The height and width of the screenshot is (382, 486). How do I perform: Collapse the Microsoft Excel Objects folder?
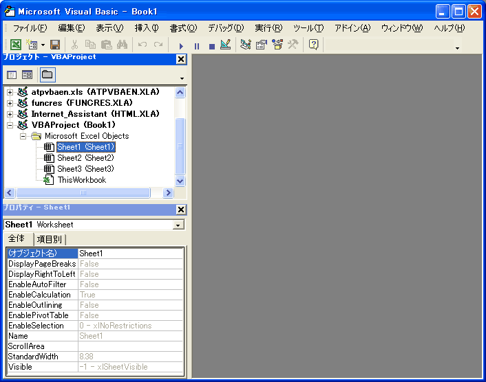23,136
